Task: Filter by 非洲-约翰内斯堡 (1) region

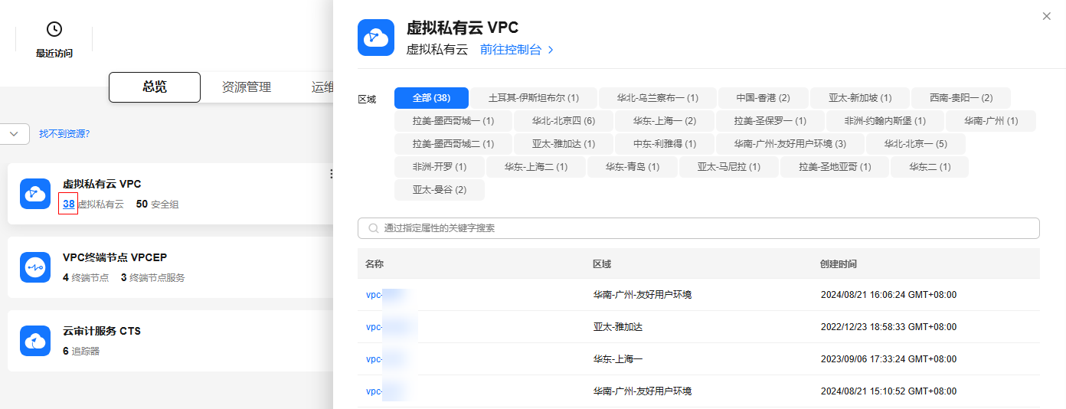Action: point(885,121)
